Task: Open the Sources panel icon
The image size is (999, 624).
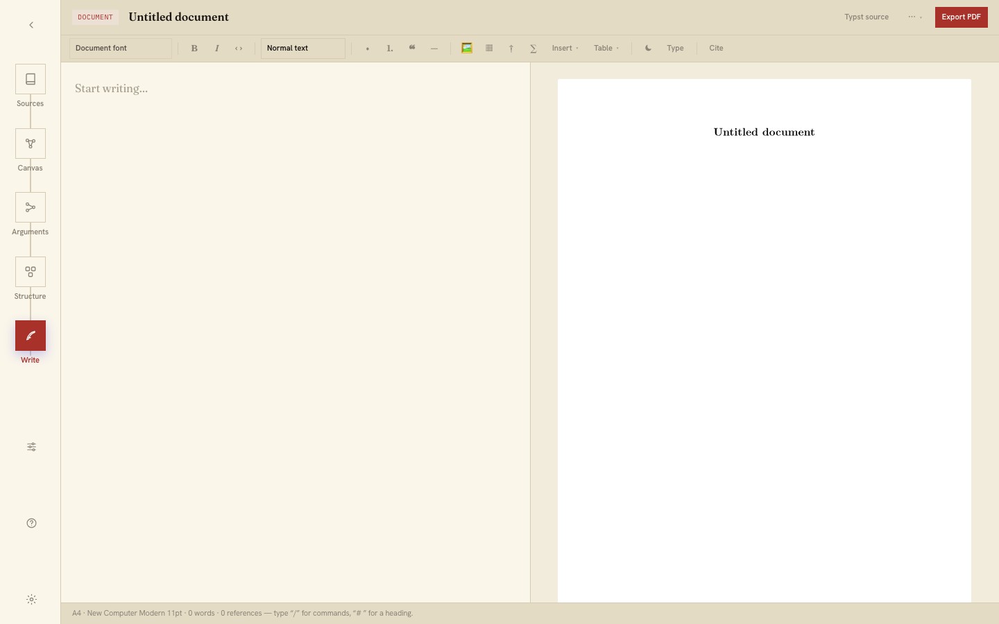Action: (x=31, y=79)
